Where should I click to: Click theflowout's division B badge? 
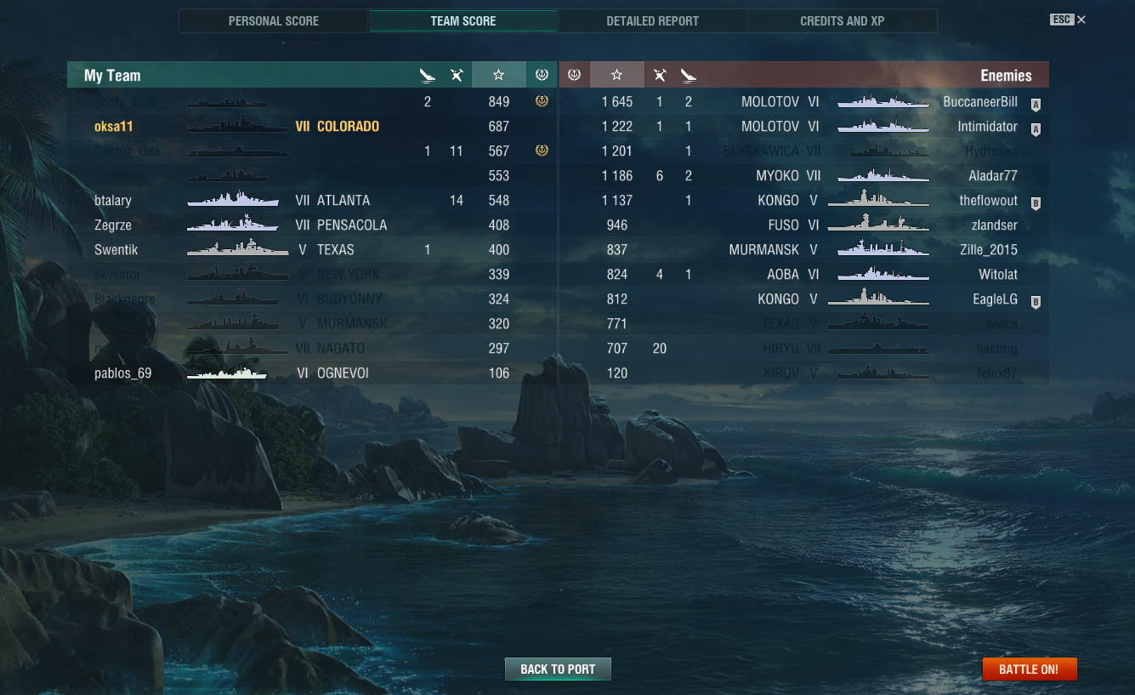pos(1036,204)
